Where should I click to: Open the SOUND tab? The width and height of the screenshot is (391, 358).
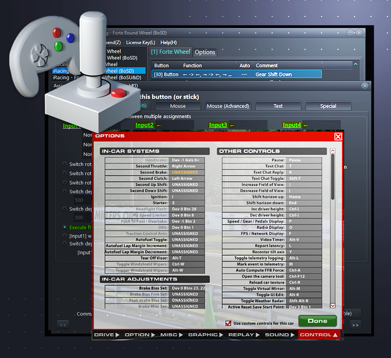(x=279, y=334)
